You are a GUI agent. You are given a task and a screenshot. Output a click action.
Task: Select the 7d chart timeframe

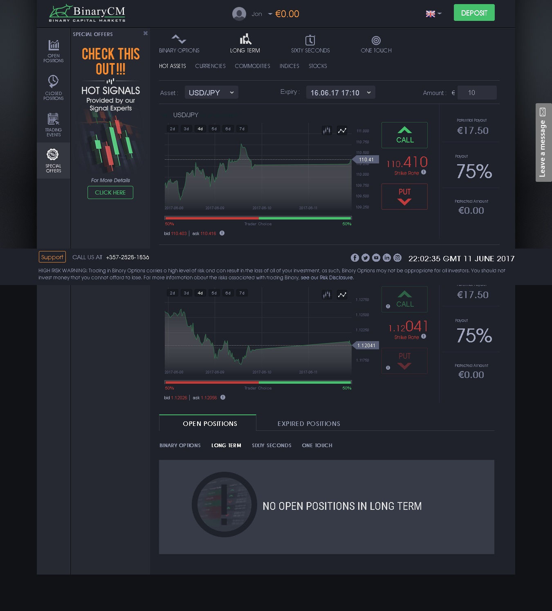242,128
